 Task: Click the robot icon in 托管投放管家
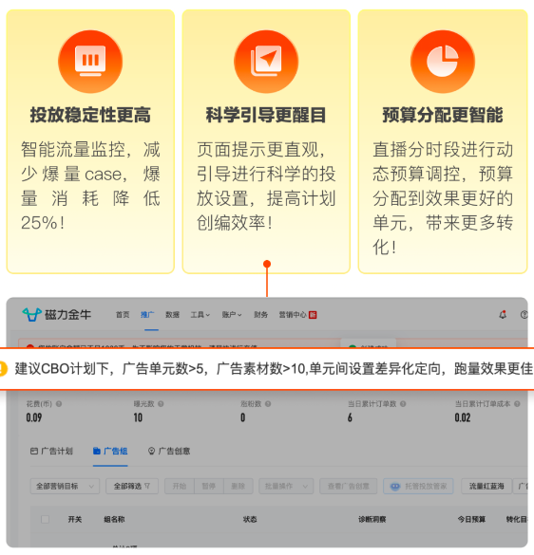[395, 487]
